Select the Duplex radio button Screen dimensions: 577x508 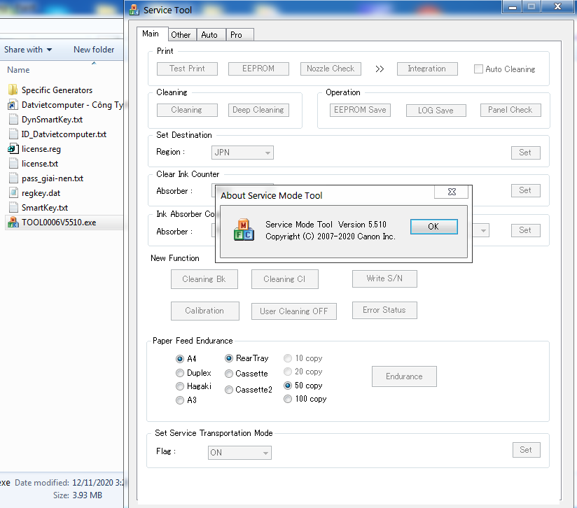coord(179,373)
